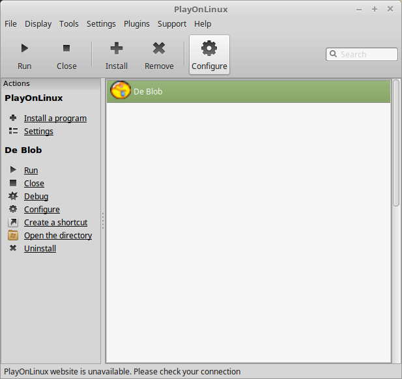Close the PlayOnLinux window
This screenshot has height=379, width=402.
click(390, 9)
